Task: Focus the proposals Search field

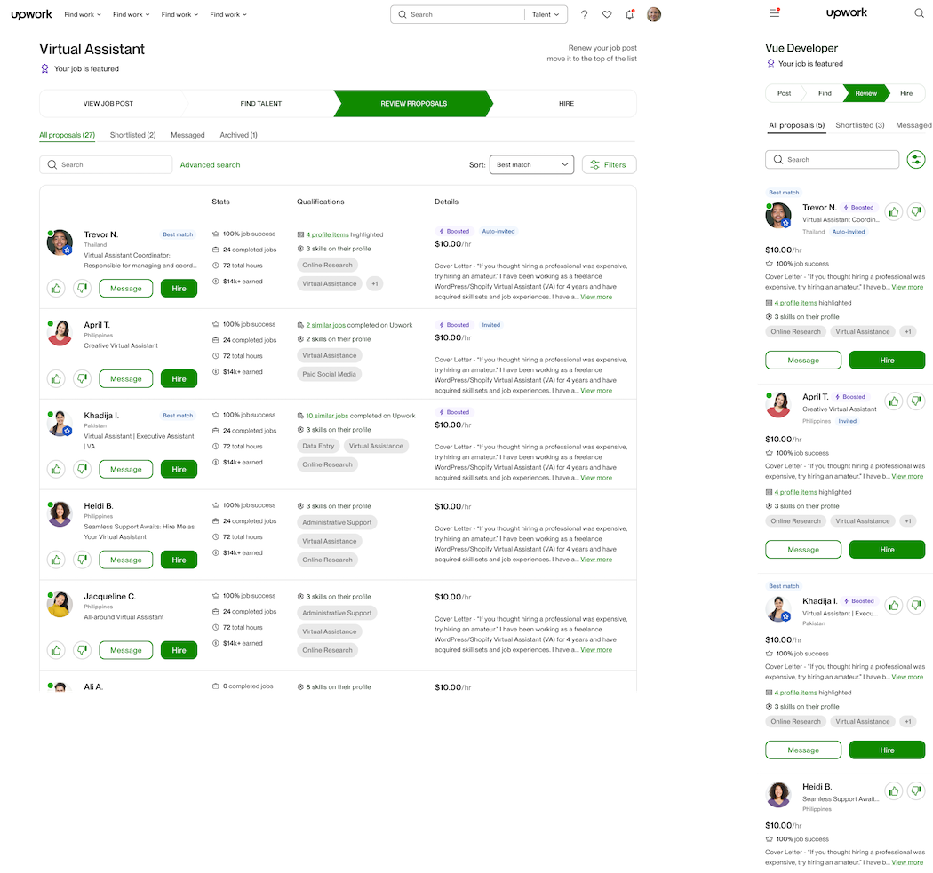Action: pos(106,164)
